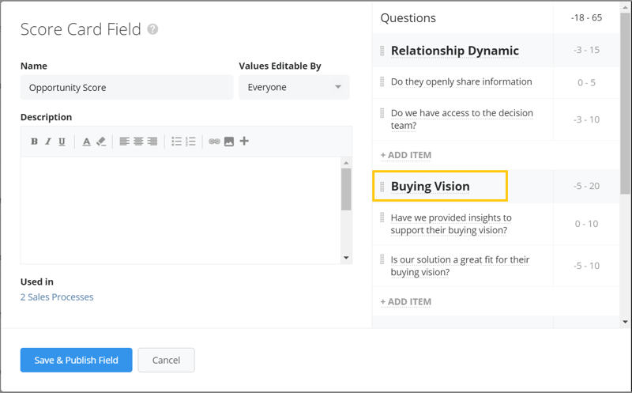The image size is (632, 393).
Task: Click the 0 - 5 score range
Action: [x=586, y=83]
